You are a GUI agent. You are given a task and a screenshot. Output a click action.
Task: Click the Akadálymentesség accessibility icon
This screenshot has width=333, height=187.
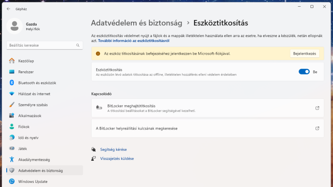pos(12,160)
